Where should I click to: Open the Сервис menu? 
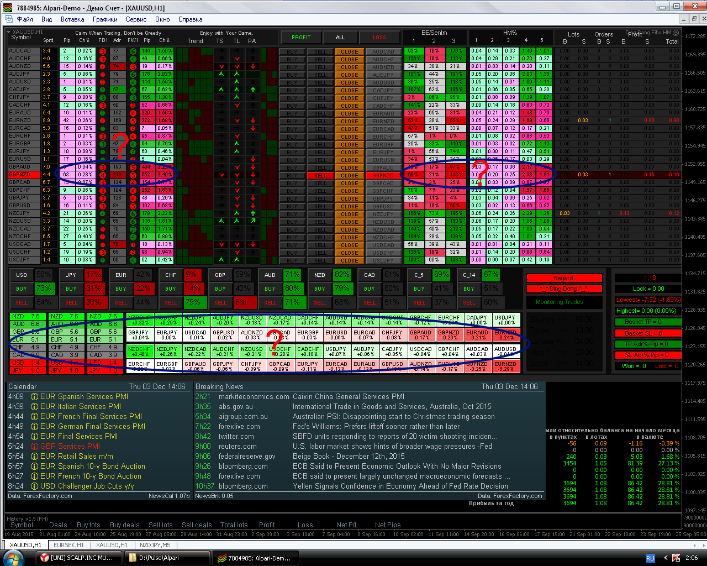tap(136, 19)
